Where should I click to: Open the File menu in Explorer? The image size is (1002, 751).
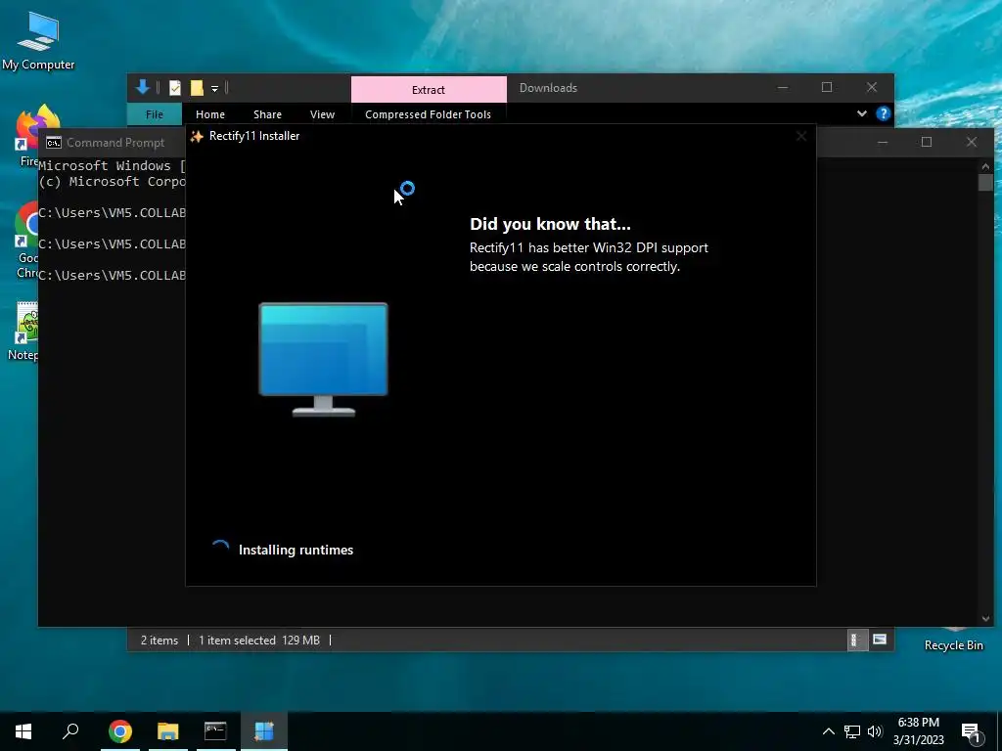coord(155,114)
